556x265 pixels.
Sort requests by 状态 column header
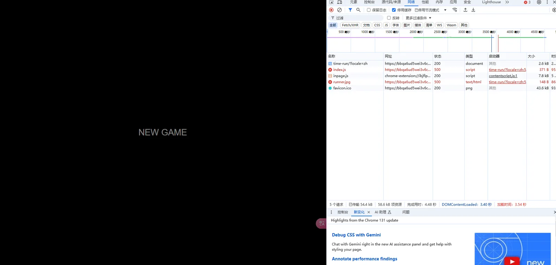[x=448, y=56]
